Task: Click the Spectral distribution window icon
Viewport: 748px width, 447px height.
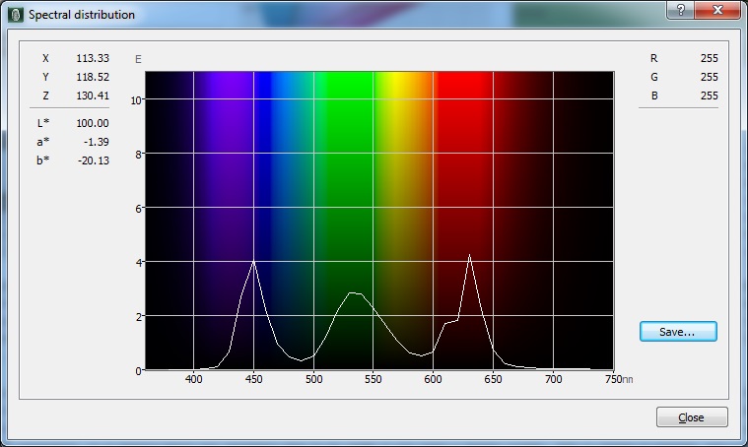Action: tap(15, 15)
